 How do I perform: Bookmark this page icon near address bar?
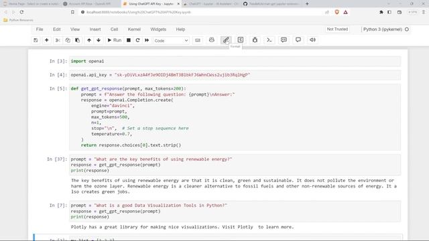tap(72, 12)
